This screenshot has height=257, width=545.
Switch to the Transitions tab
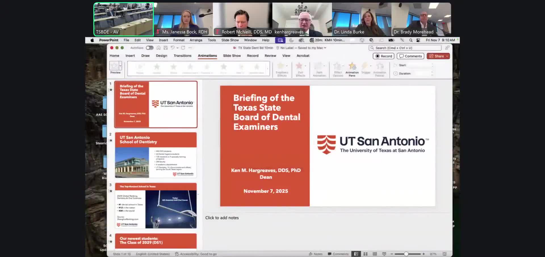coord(182,56)
